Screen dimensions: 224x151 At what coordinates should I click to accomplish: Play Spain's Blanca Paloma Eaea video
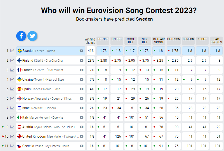click(82, 89)
